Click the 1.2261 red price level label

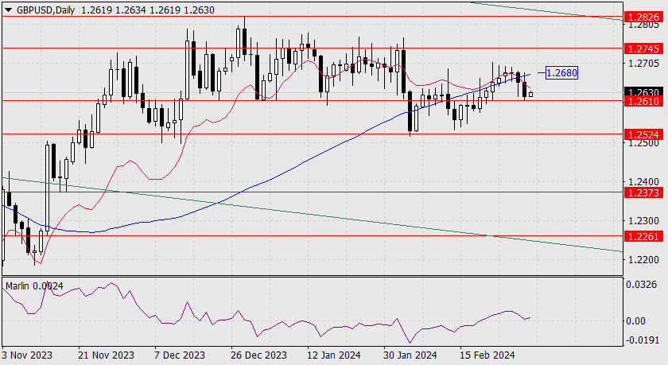coord(643,236)
